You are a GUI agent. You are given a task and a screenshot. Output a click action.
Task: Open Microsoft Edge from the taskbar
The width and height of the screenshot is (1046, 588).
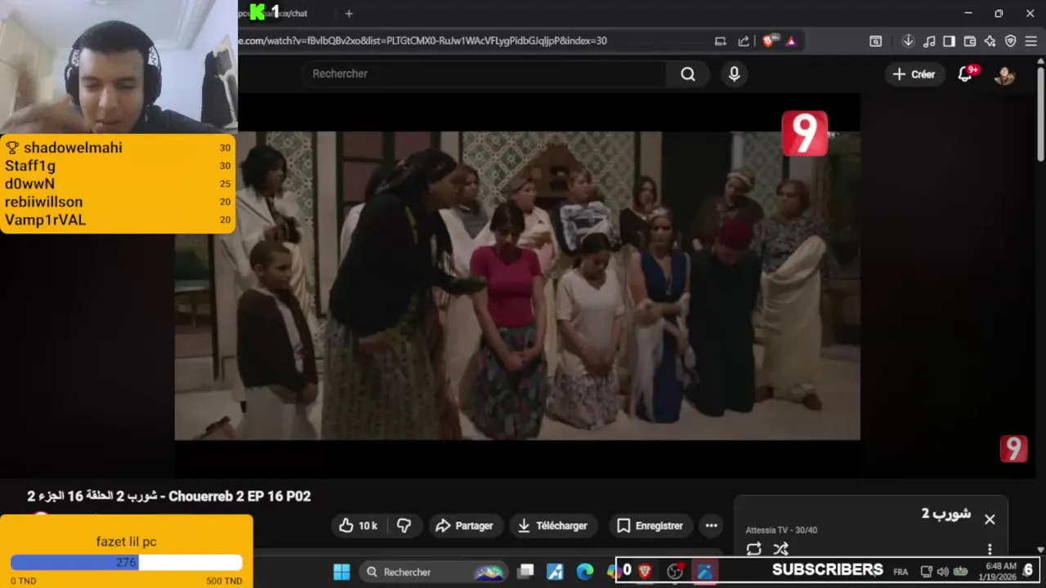(584, 572)
